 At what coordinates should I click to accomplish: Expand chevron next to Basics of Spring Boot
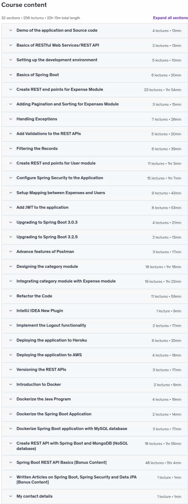11,75
